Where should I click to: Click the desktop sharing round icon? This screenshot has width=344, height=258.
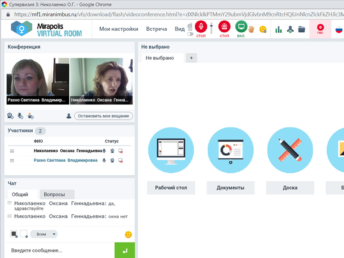coord(171,150)
